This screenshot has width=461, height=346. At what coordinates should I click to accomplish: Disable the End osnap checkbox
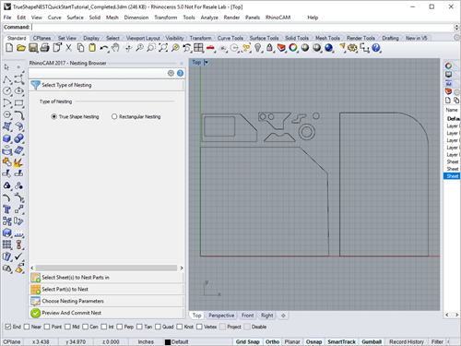coord(8,327)
